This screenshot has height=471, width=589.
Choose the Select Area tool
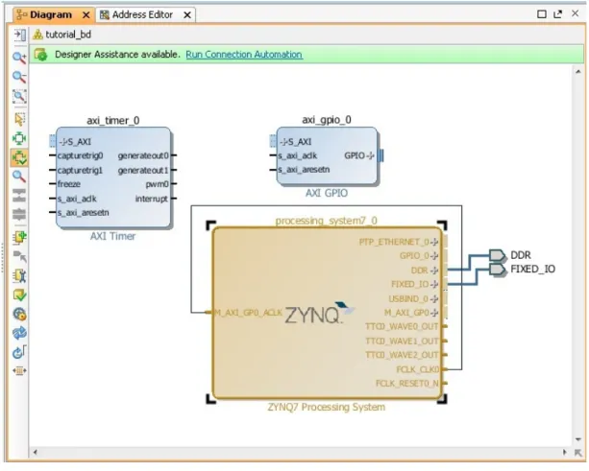pos(19,119)
